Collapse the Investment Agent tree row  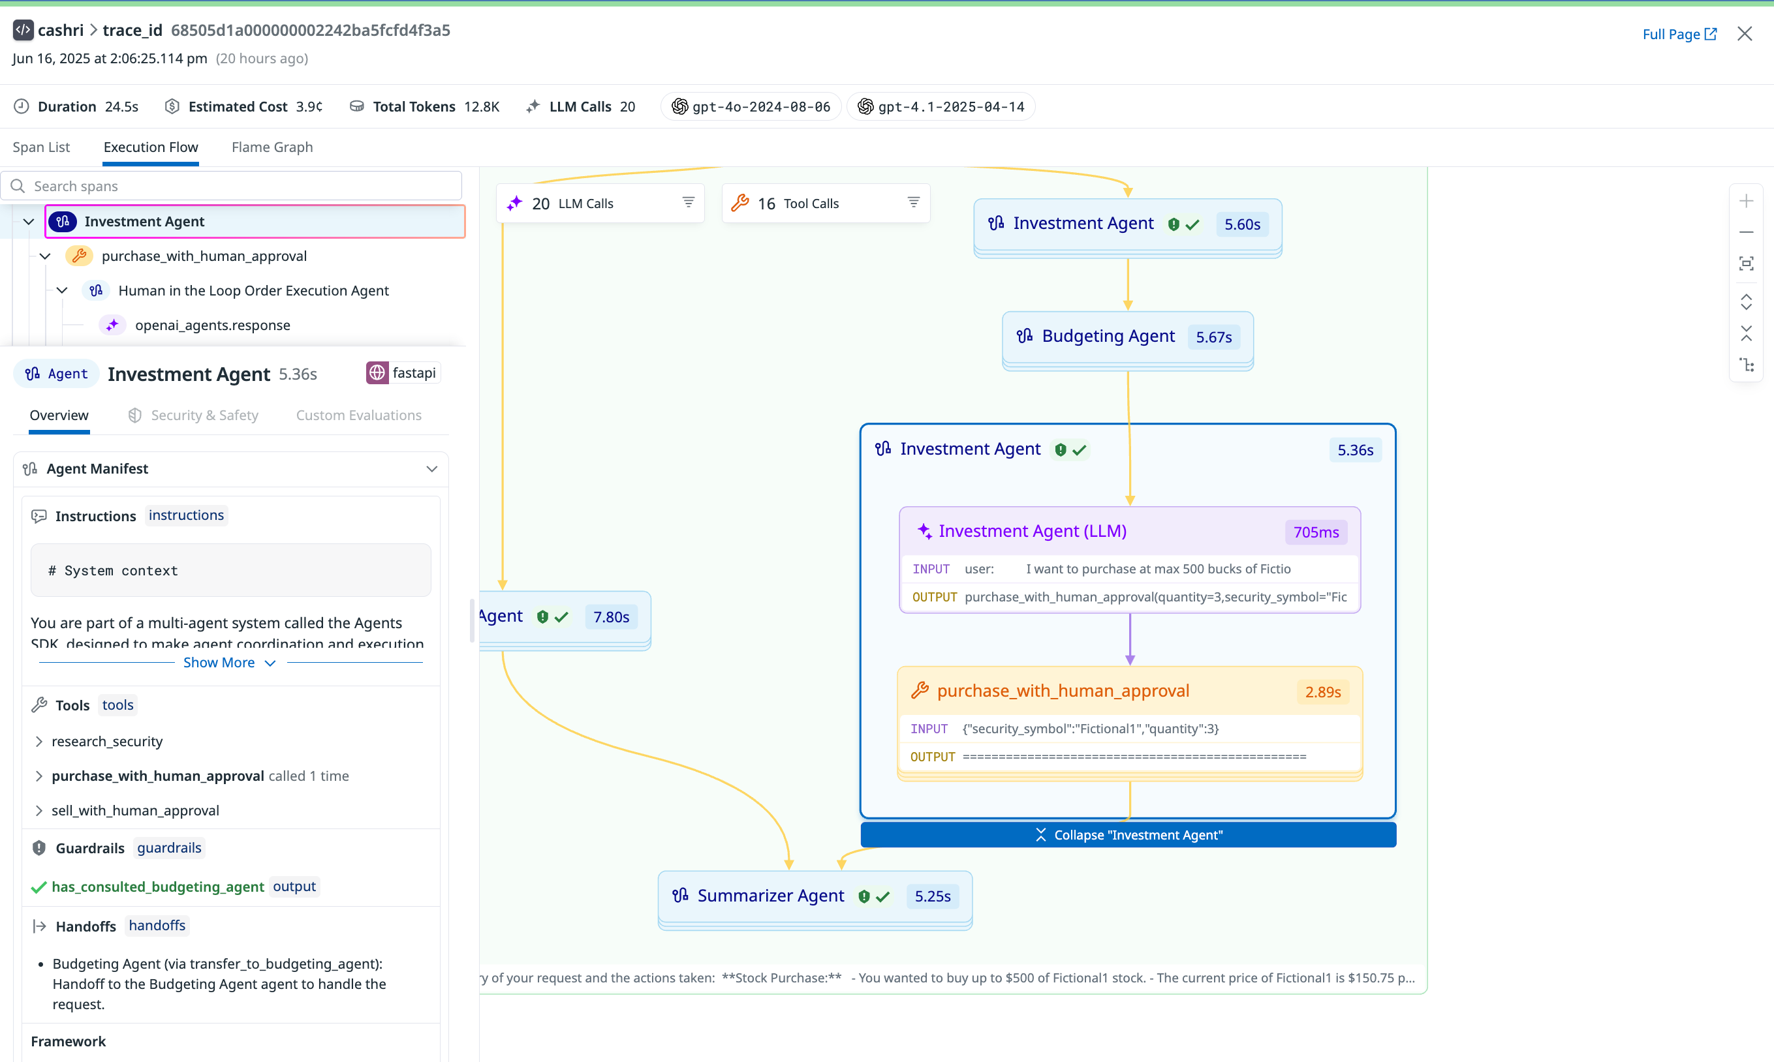pyautogui.click(x=29, y=222)
